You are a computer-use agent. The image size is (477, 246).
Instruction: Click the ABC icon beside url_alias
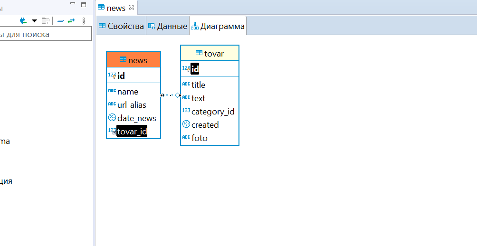[x=112, y=104]
